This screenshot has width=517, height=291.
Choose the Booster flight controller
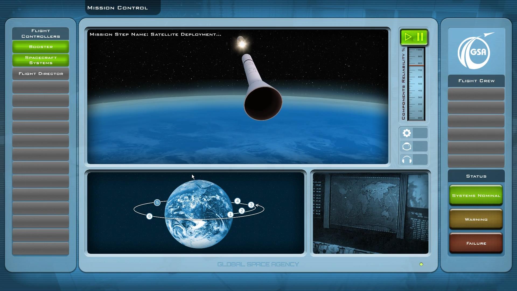(41, 47)
